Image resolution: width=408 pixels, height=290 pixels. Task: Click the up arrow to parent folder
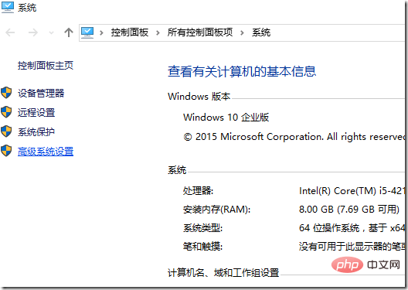[x=69, y=32]
